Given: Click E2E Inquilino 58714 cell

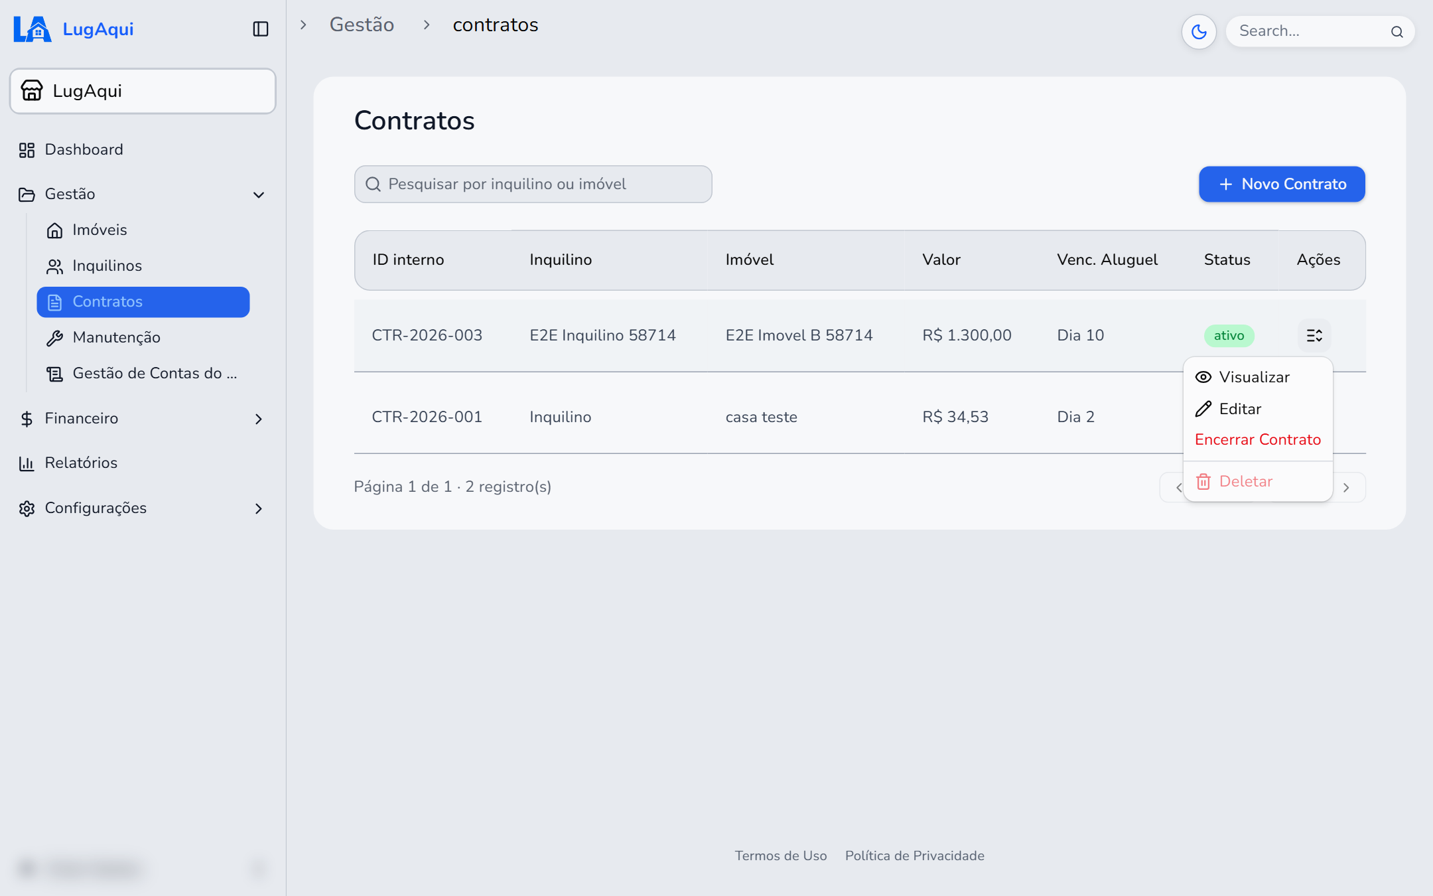Looking at the screenshot, I should click(602, 335).
